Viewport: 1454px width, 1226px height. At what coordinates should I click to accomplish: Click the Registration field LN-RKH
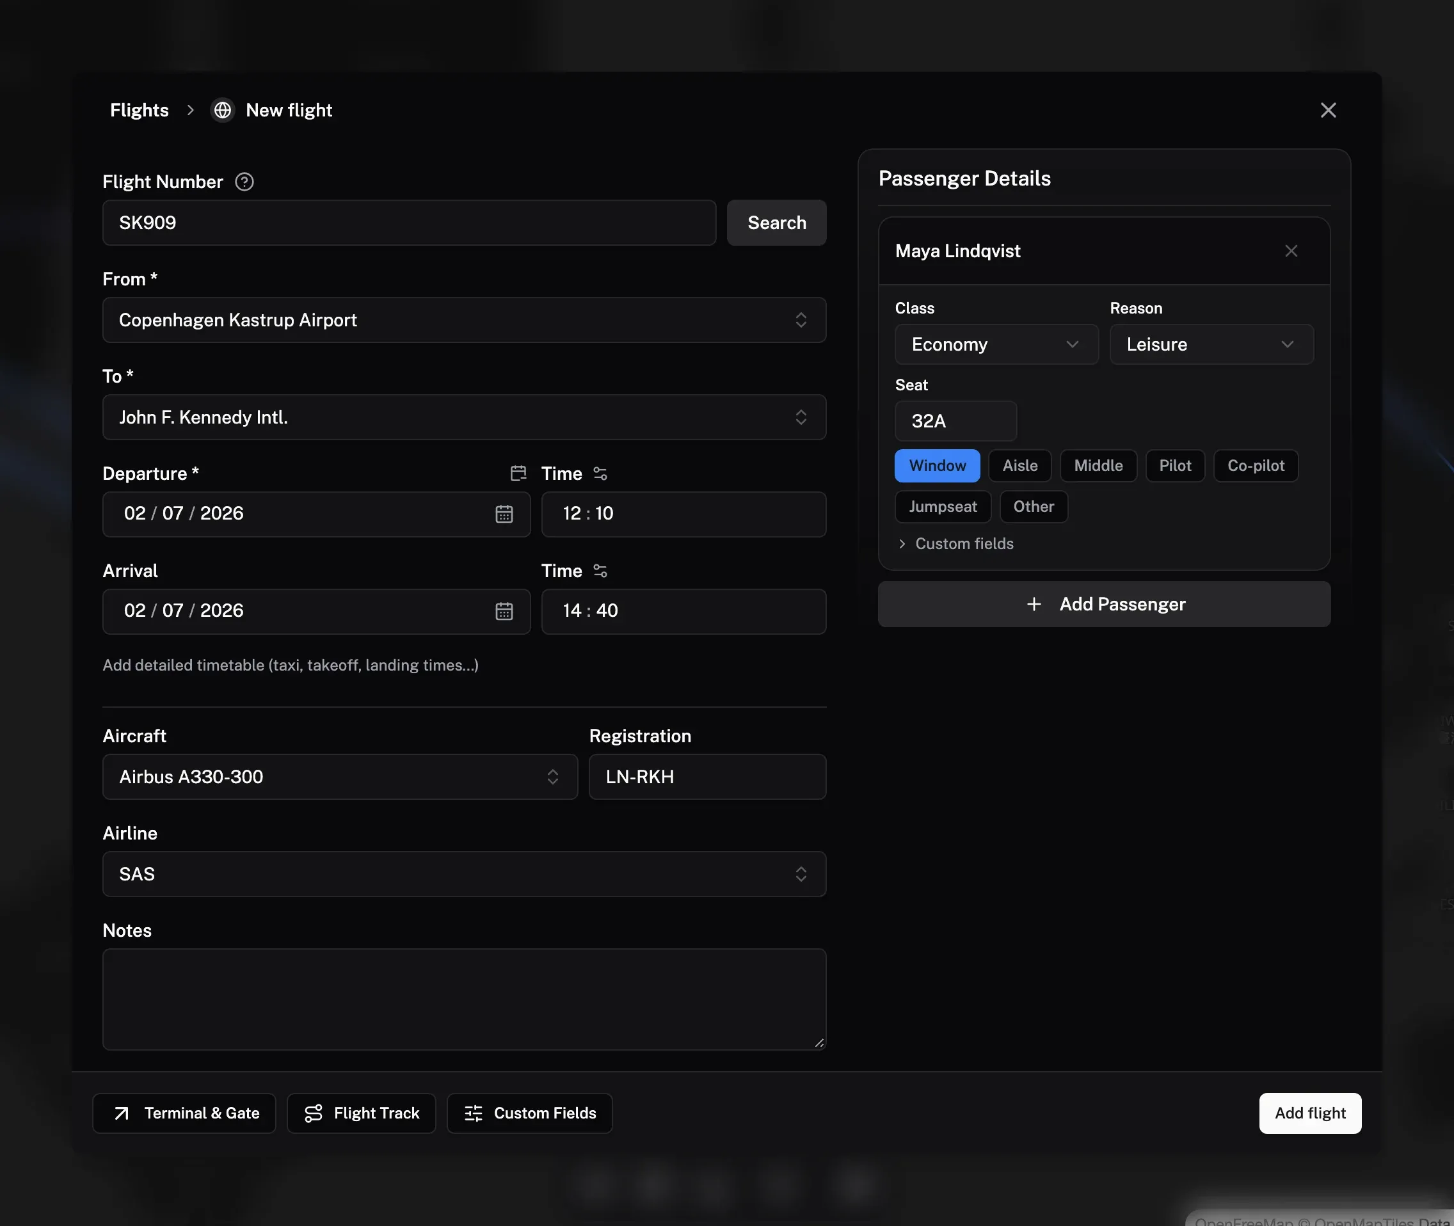(708, 776)
